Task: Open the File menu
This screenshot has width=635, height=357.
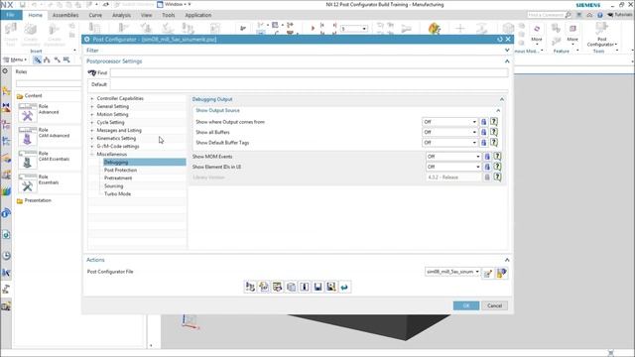Action: (11, 15)
